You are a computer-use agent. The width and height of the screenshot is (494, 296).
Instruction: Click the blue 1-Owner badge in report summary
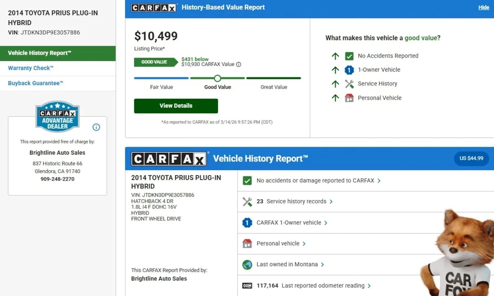(247, 223)
